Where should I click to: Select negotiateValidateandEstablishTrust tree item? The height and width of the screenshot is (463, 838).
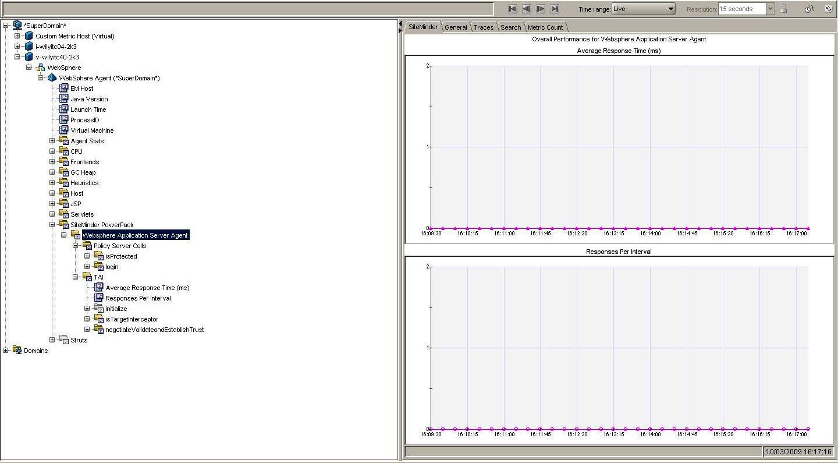(x=154, y=330)
